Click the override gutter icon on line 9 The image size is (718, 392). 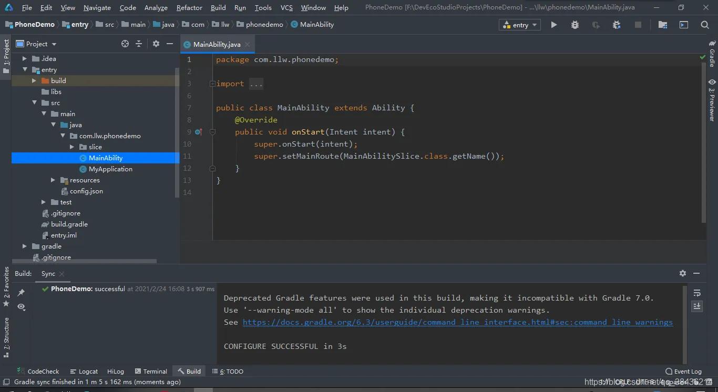(x=199, y=132)
